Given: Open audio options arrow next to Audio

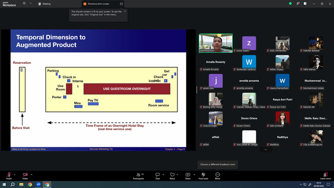Looking at the screenshot, I should tap(15, 174).
